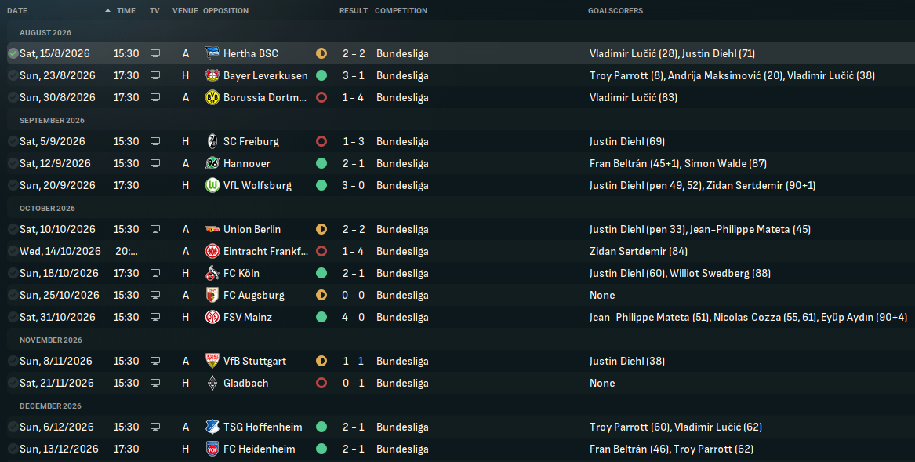Click the Hertha BSC club crest

pos(212,53)
